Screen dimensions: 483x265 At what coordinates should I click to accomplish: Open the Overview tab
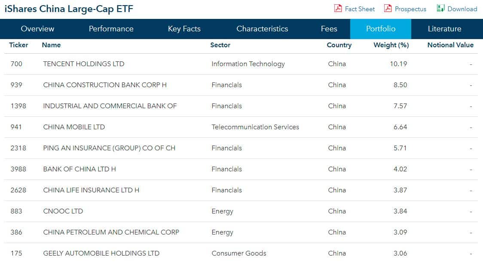coord(37,29)
